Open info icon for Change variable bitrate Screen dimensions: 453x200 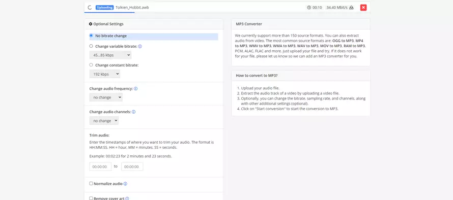[140, 46]
